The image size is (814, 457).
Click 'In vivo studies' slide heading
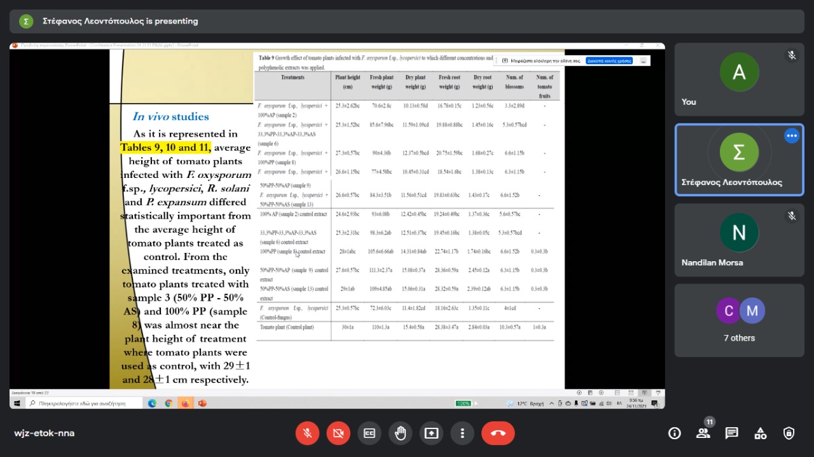(170, 116)
